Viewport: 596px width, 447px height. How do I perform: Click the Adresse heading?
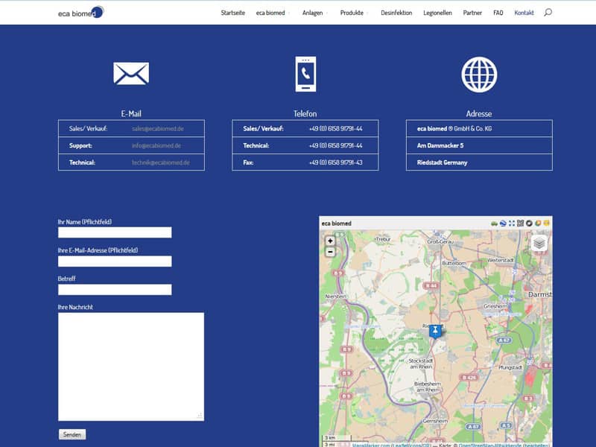tap(479, 114)
